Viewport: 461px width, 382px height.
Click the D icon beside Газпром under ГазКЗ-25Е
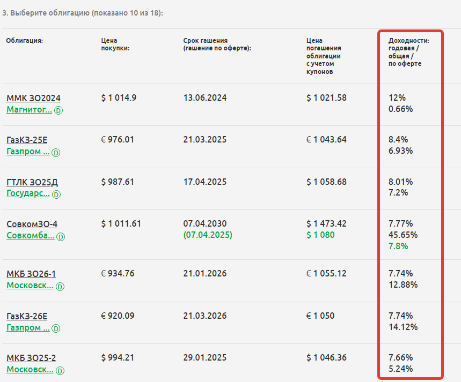56,153
